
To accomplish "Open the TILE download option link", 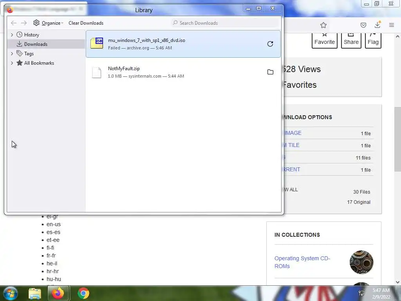I will tap(292, 145).
